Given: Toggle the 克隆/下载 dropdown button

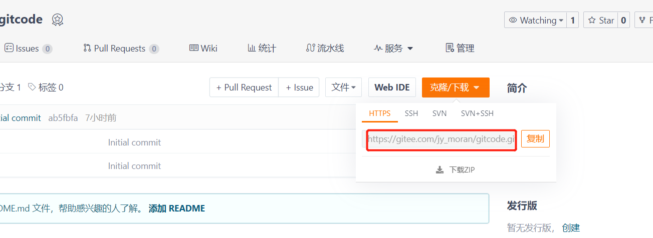Looking at the screenshot, I should click(456, 87).
